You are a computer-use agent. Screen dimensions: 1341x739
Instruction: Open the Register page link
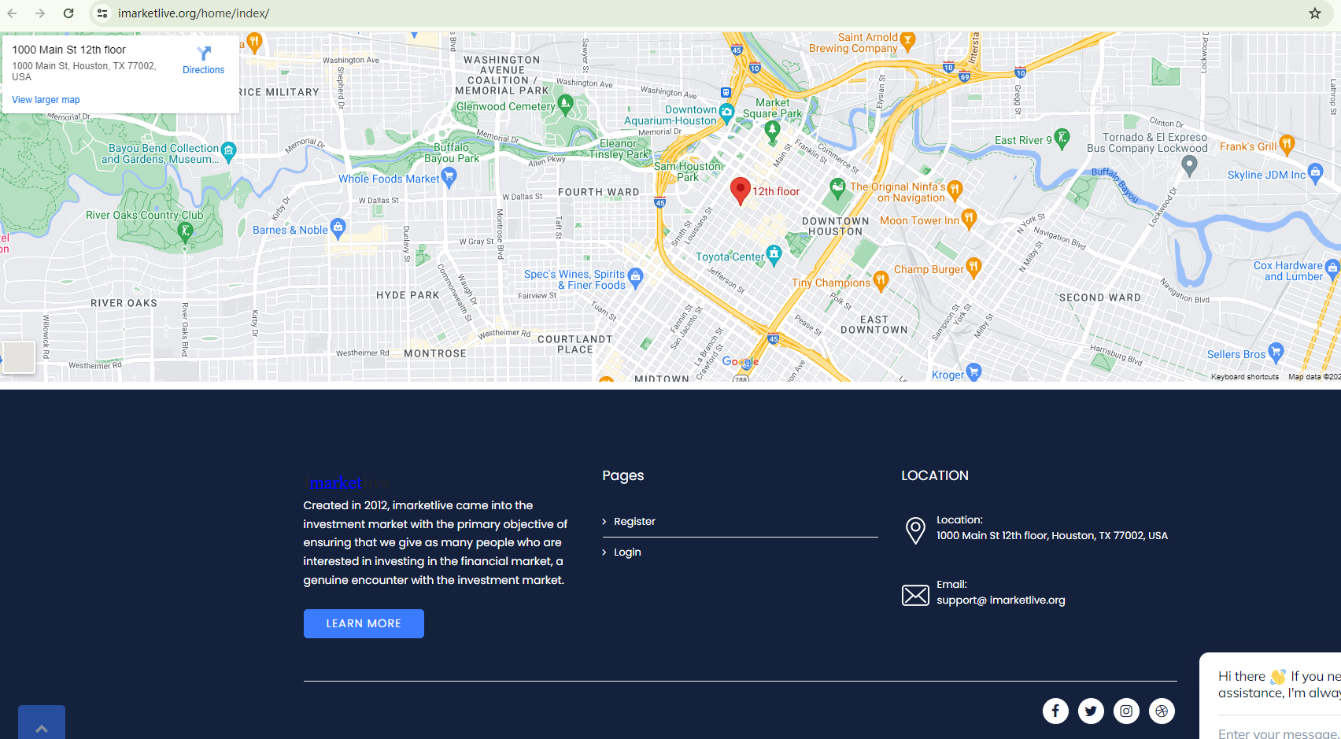point(634,522)
